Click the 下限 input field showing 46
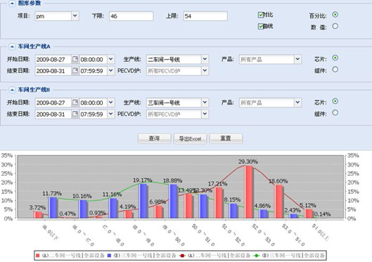The width and height of the screenshot is (372, 262). (132, 16)
